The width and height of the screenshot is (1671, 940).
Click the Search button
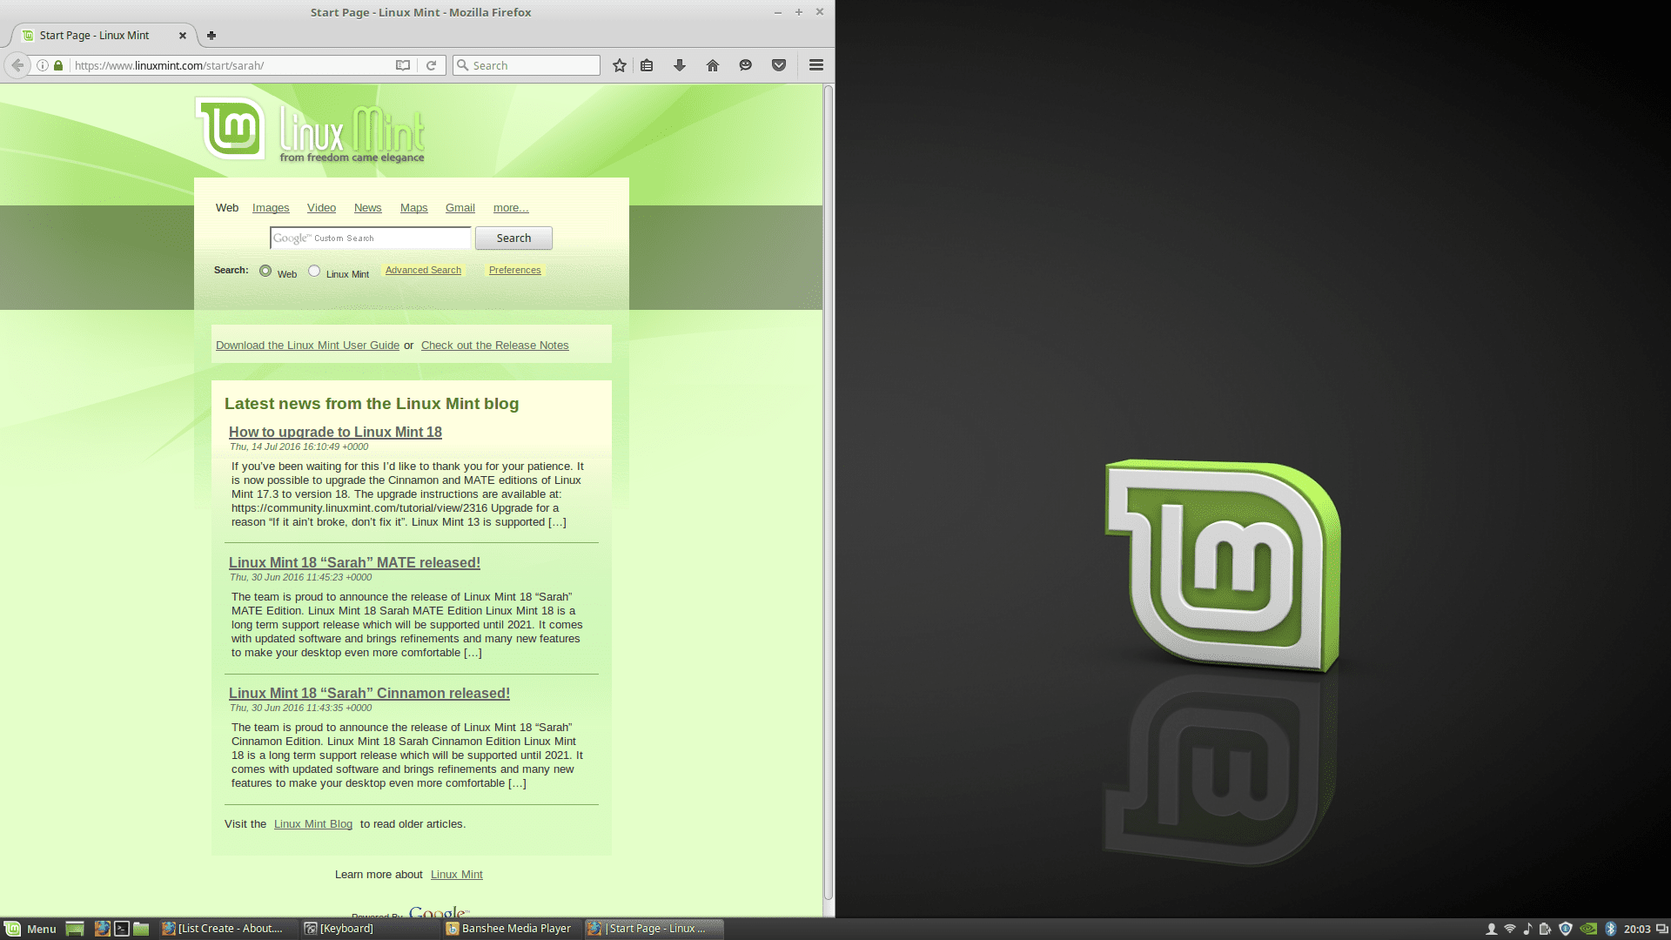click(513, 238)
